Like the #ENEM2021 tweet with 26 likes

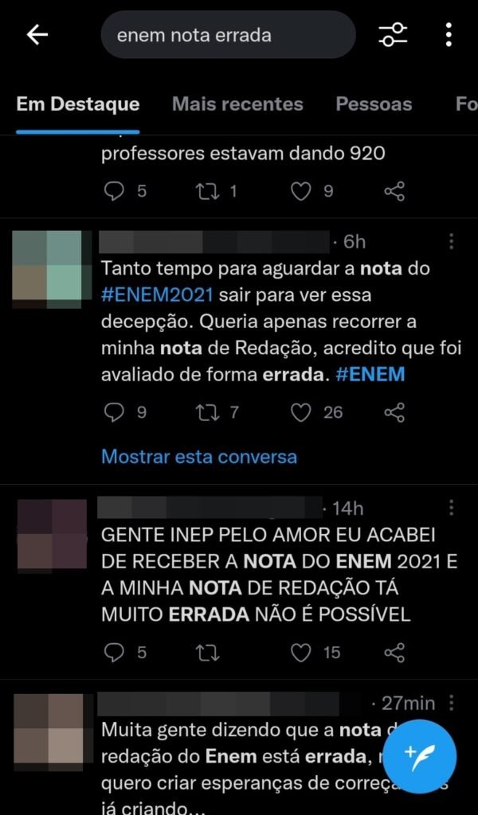tap(300, 413)
